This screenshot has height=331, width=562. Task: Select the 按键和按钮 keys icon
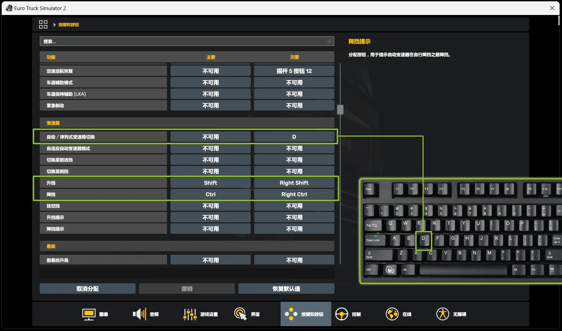tap(291, 314)
